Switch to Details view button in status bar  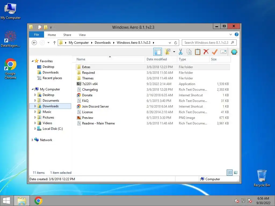[230, 173]
